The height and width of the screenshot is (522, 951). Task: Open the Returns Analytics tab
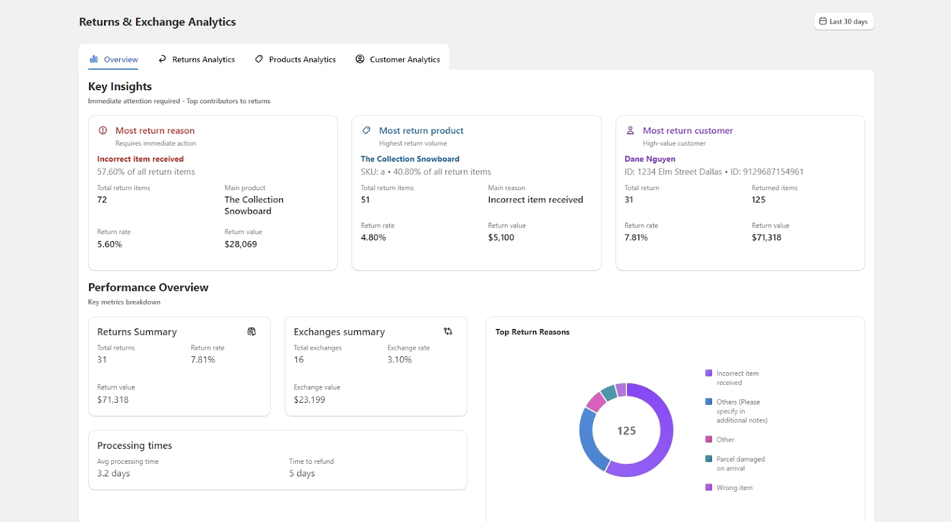click(x=197, y=59)
